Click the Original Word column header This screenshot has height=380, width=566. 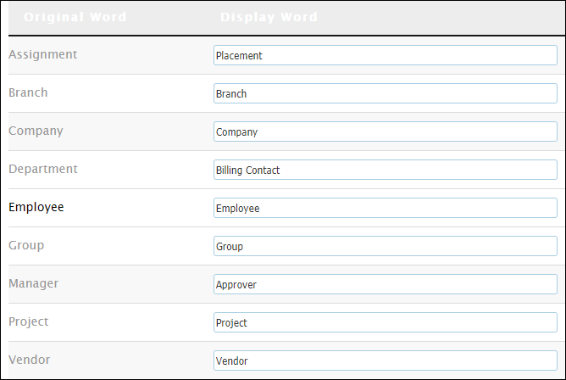[x=75, y=17]
